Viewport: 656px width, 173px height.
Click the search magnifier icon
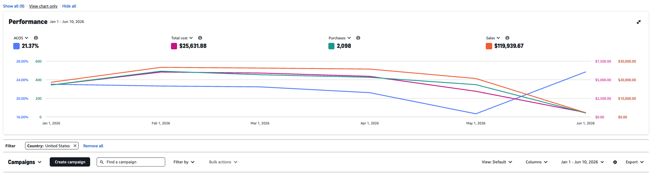pyautogui.click(x=102, y=162)
